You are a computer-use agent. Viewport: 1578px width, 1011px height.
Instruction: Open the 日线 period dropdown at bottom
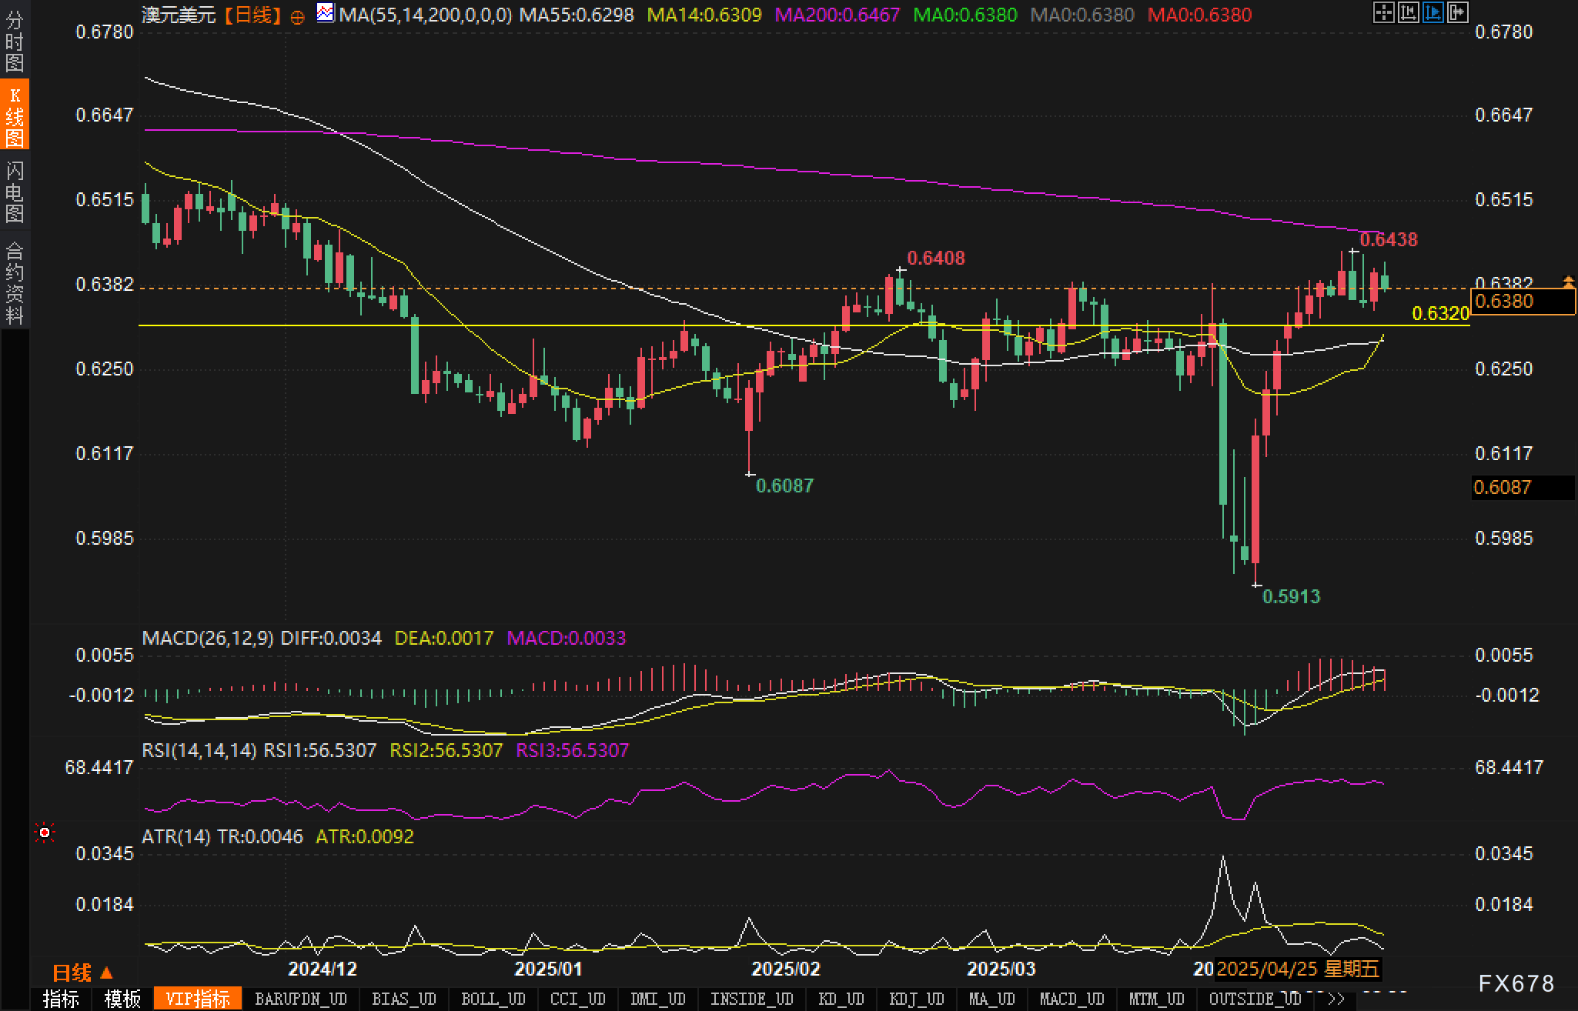82,973
